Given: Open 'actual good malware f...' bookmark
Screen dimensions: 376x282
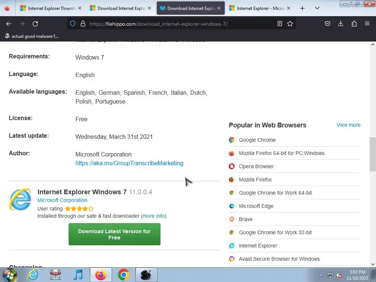Looking at the screenshot, I should [32, 36].
